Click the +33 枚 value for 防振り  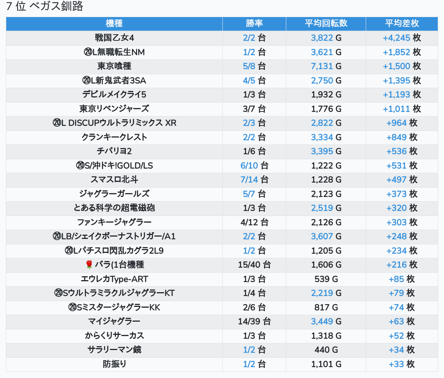(x=402, y=364)
